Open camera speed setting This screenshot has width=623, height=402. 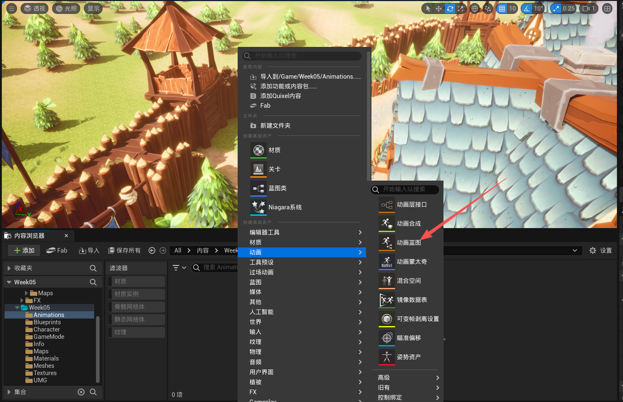tap(589, 8)
